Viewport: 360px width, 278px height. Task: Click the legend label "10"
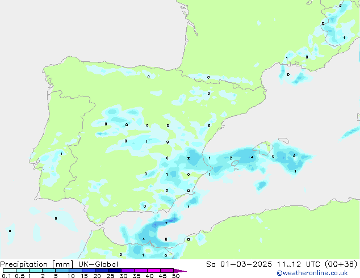[x=71, y=276]
